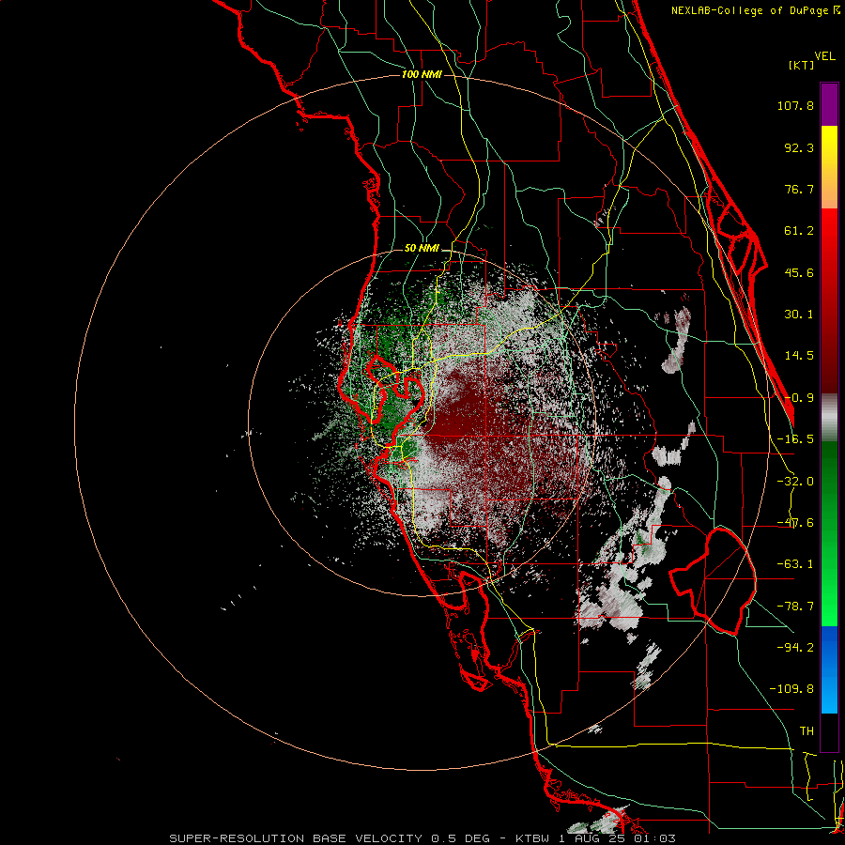845x845 pixels.
Task: Click the 100 NMI range ring label
Action: 422,74
